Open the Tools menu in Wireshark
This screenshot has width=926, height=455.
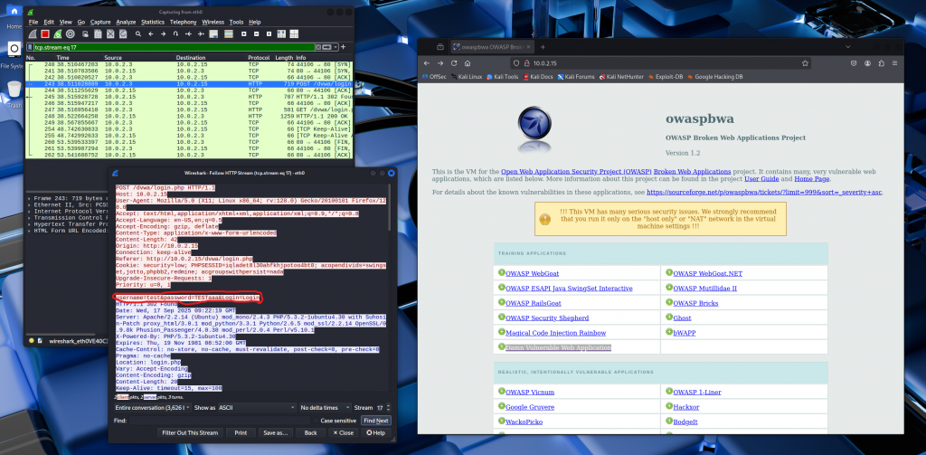[236, 22]
